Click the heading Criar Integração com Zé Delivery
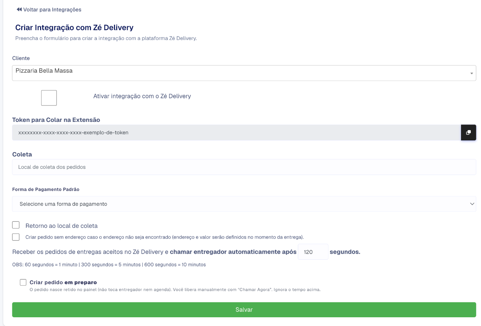 [74, 28]
